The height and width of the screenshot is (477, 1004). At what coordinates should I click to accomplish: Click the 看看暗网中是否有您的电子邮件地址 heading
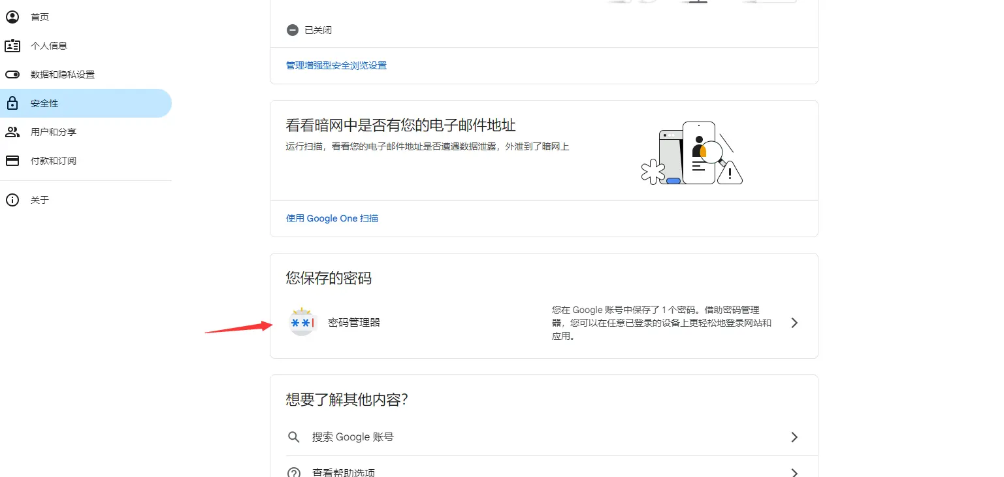pos(401,125)
